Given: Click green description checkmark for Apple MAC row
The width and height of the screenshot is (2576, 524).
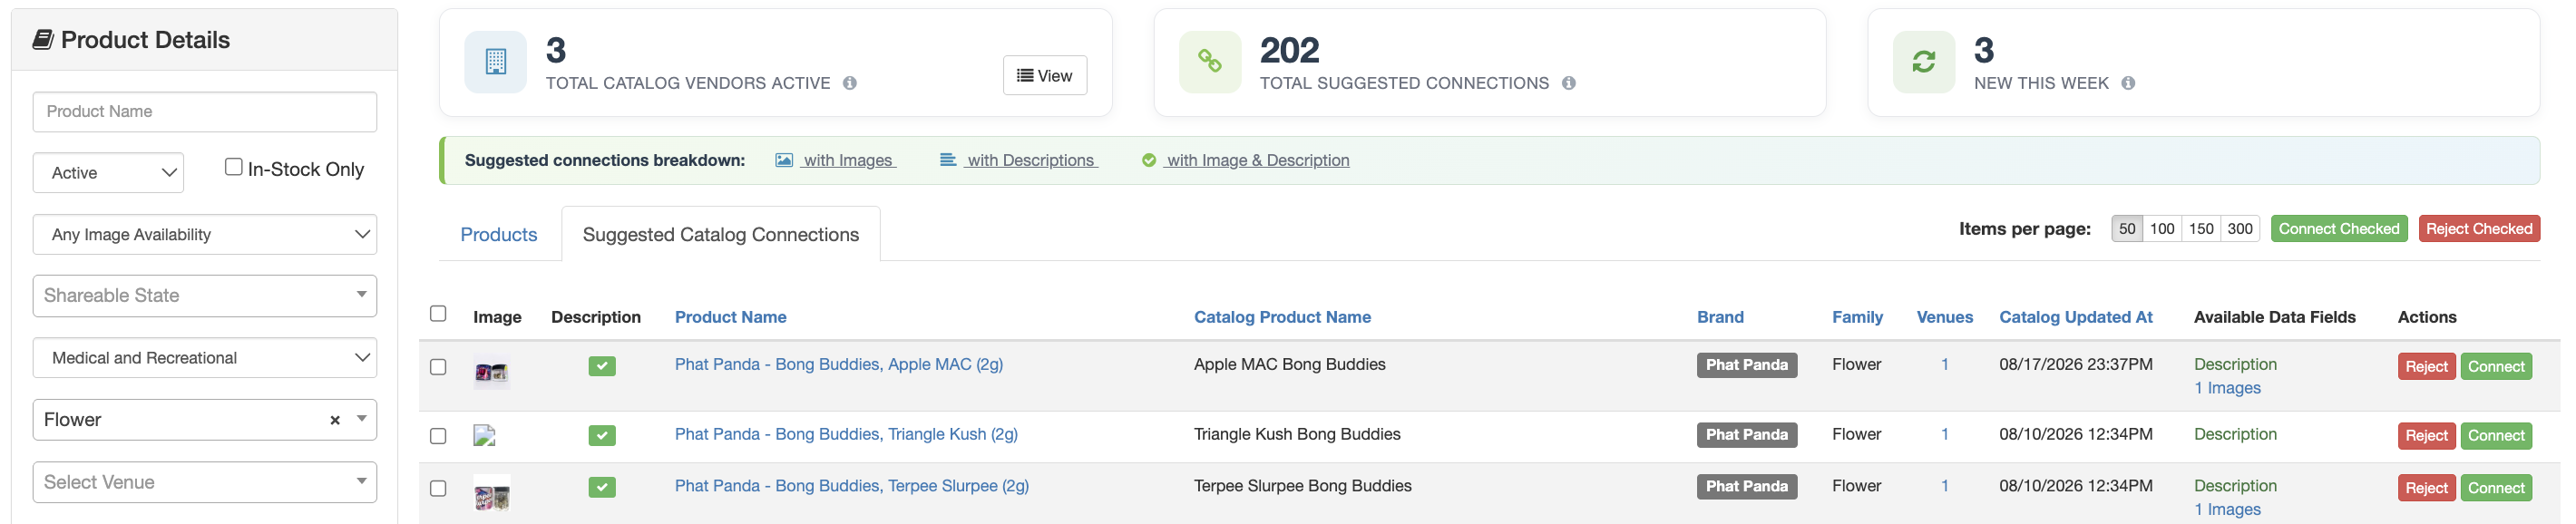Looking at the screenshot, I should (x=602, y=366).
